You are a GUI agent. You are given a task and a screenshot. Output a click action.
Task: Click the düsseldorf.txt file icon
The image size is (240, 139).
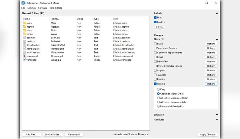24,45
